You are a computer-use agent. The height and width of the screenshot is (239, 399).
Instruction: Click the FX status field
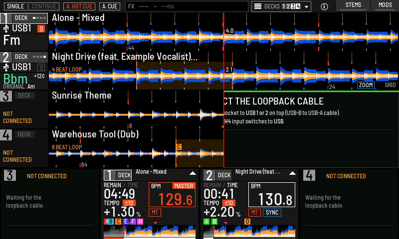tap(187, 6)
